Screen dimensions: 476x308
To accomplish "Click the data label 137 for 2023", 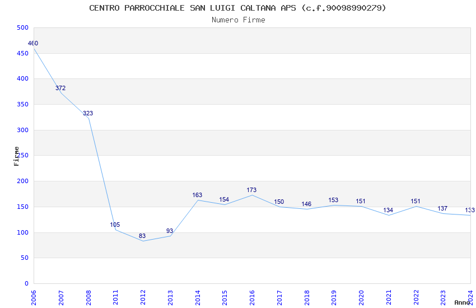I will [442, 208].
